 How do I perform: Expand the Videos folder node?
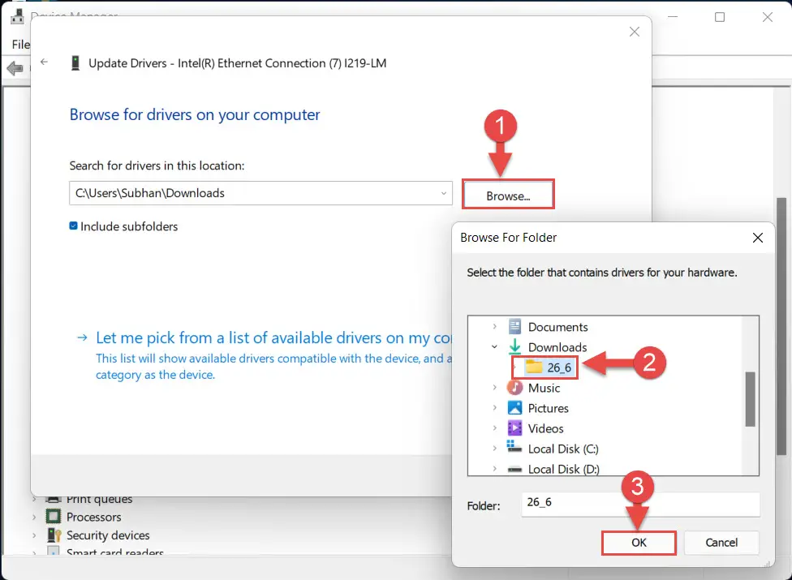point(494,428)
